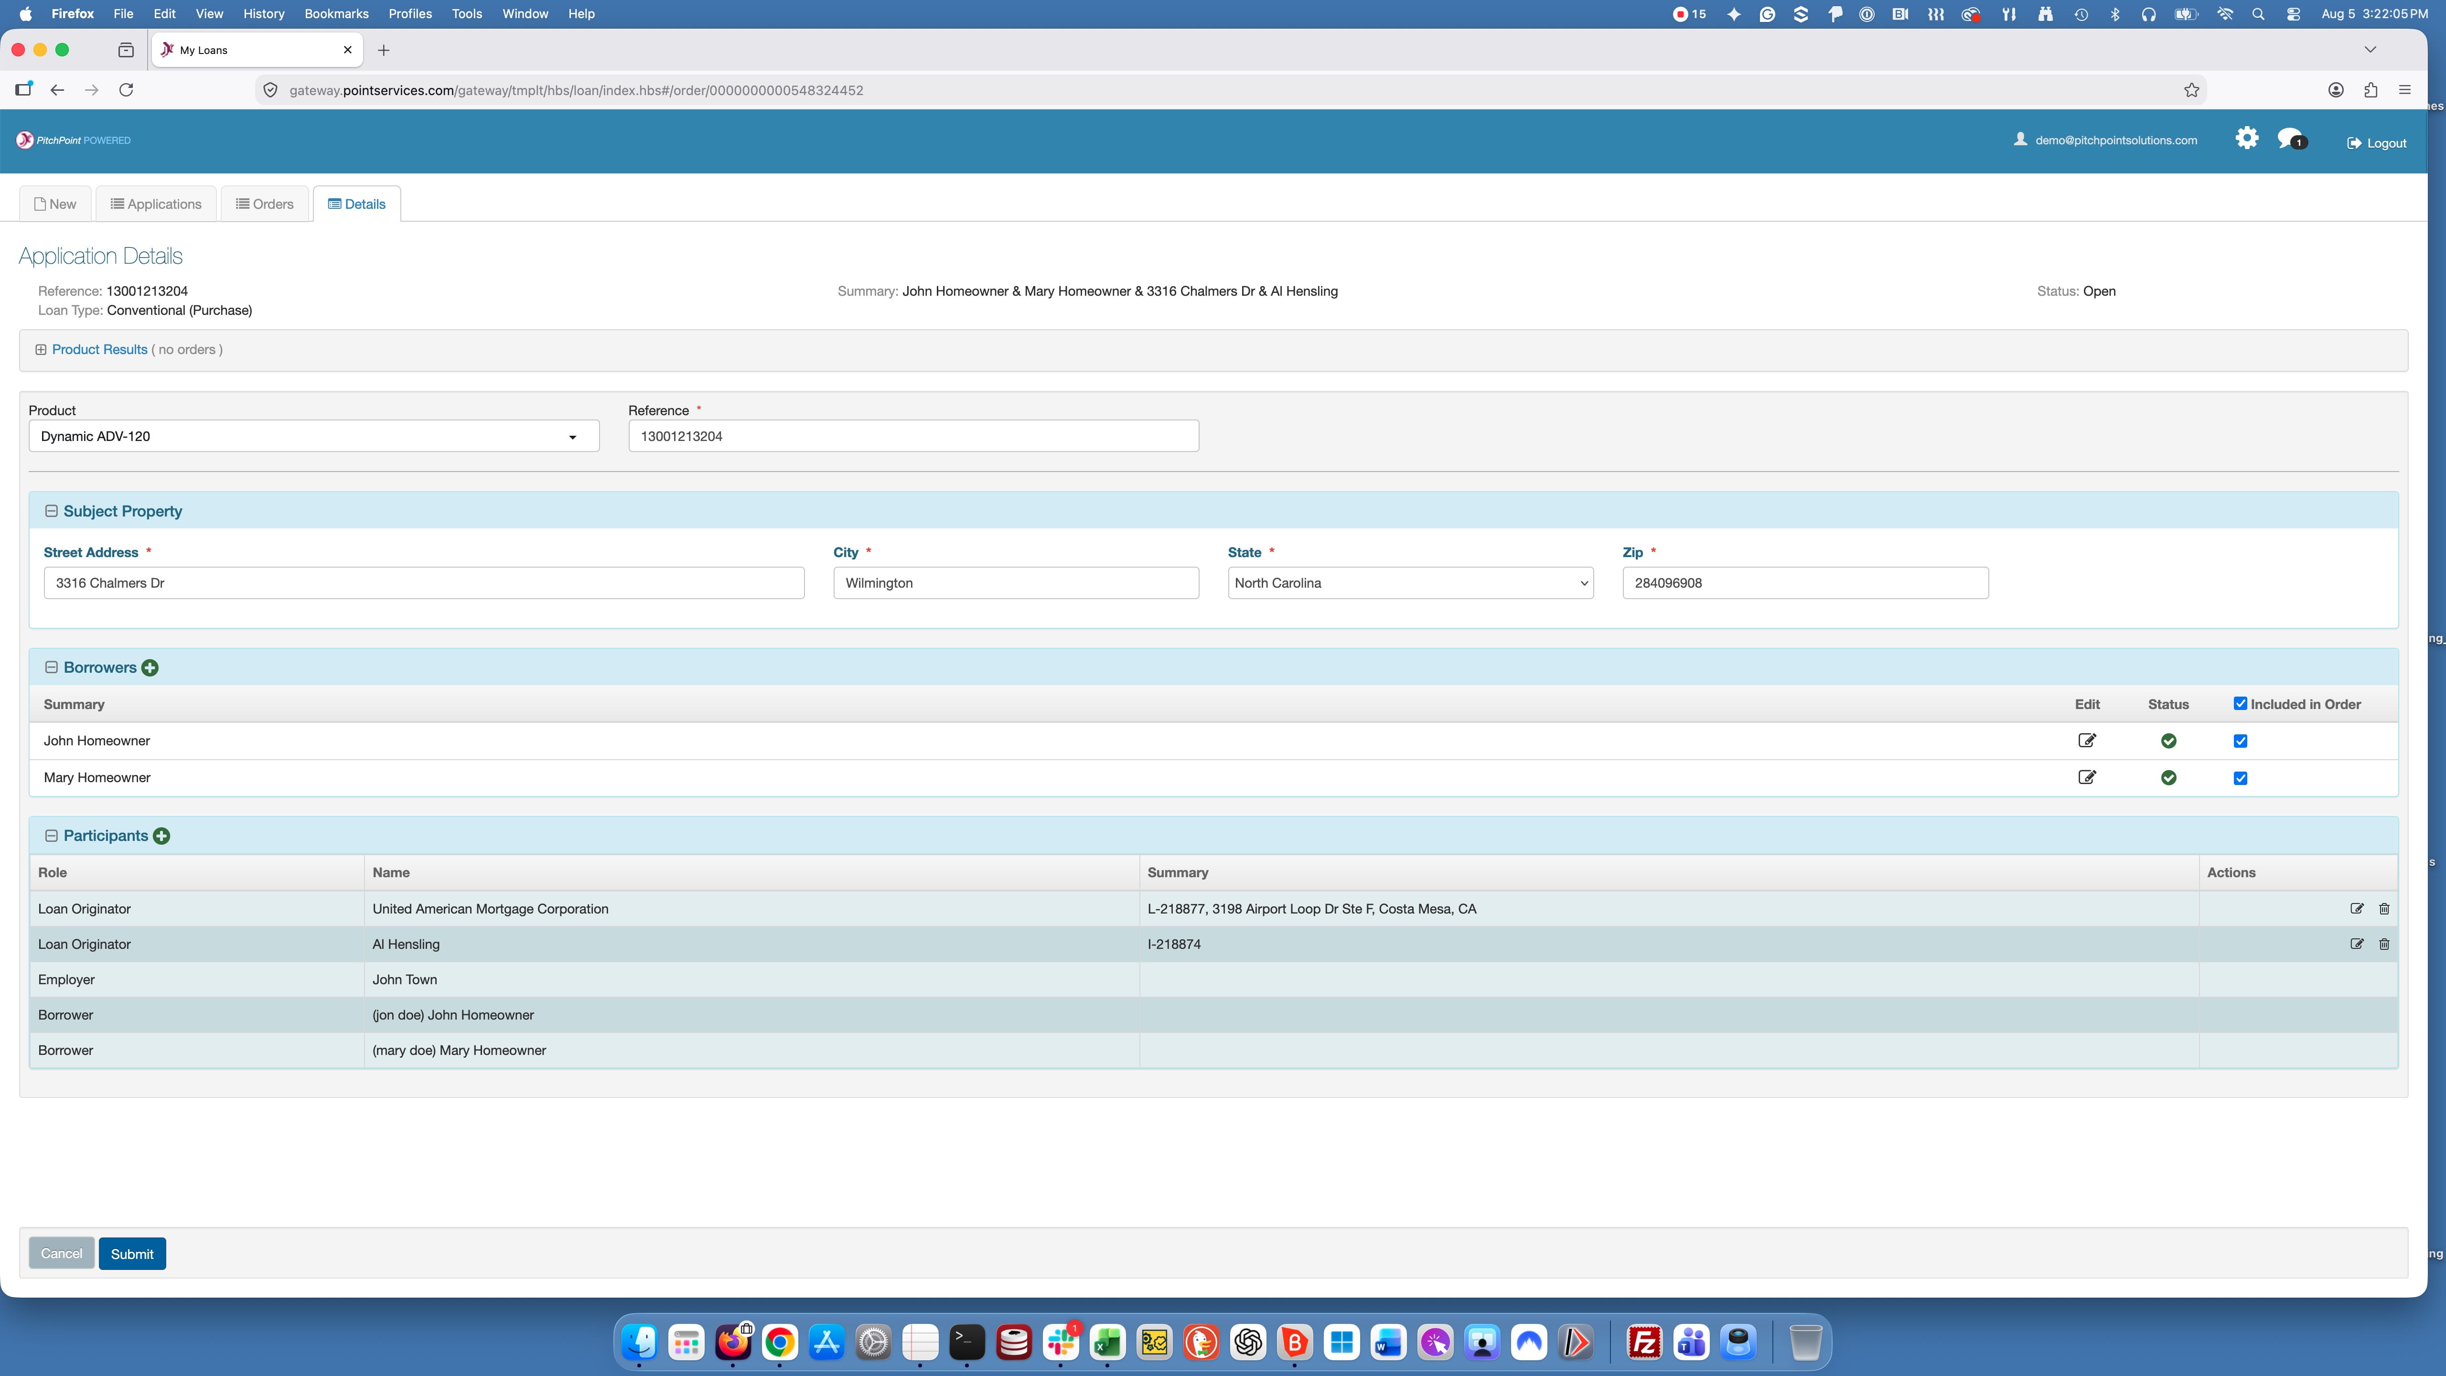Open Spotlight search in menu bar

2259,14
